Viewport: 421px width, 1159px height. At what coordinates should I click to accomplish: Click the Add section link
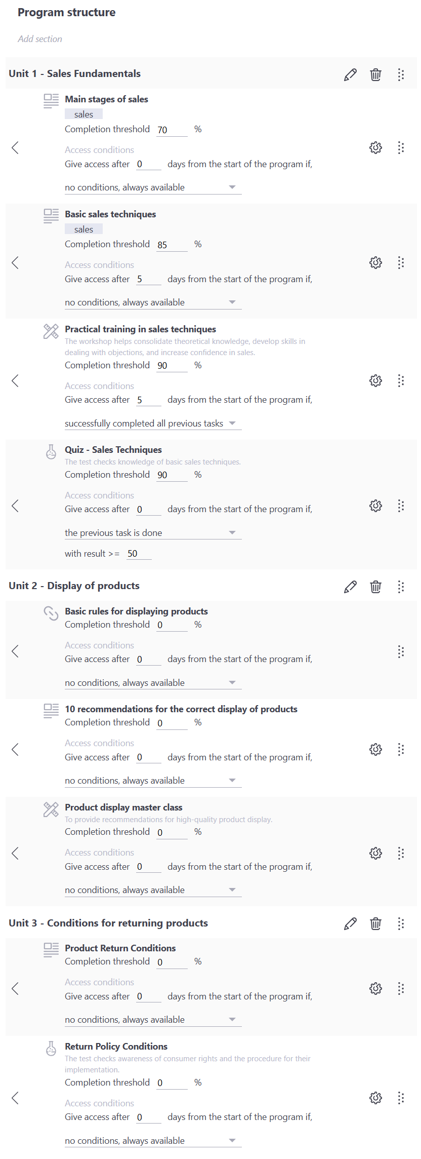click(40, 39)
